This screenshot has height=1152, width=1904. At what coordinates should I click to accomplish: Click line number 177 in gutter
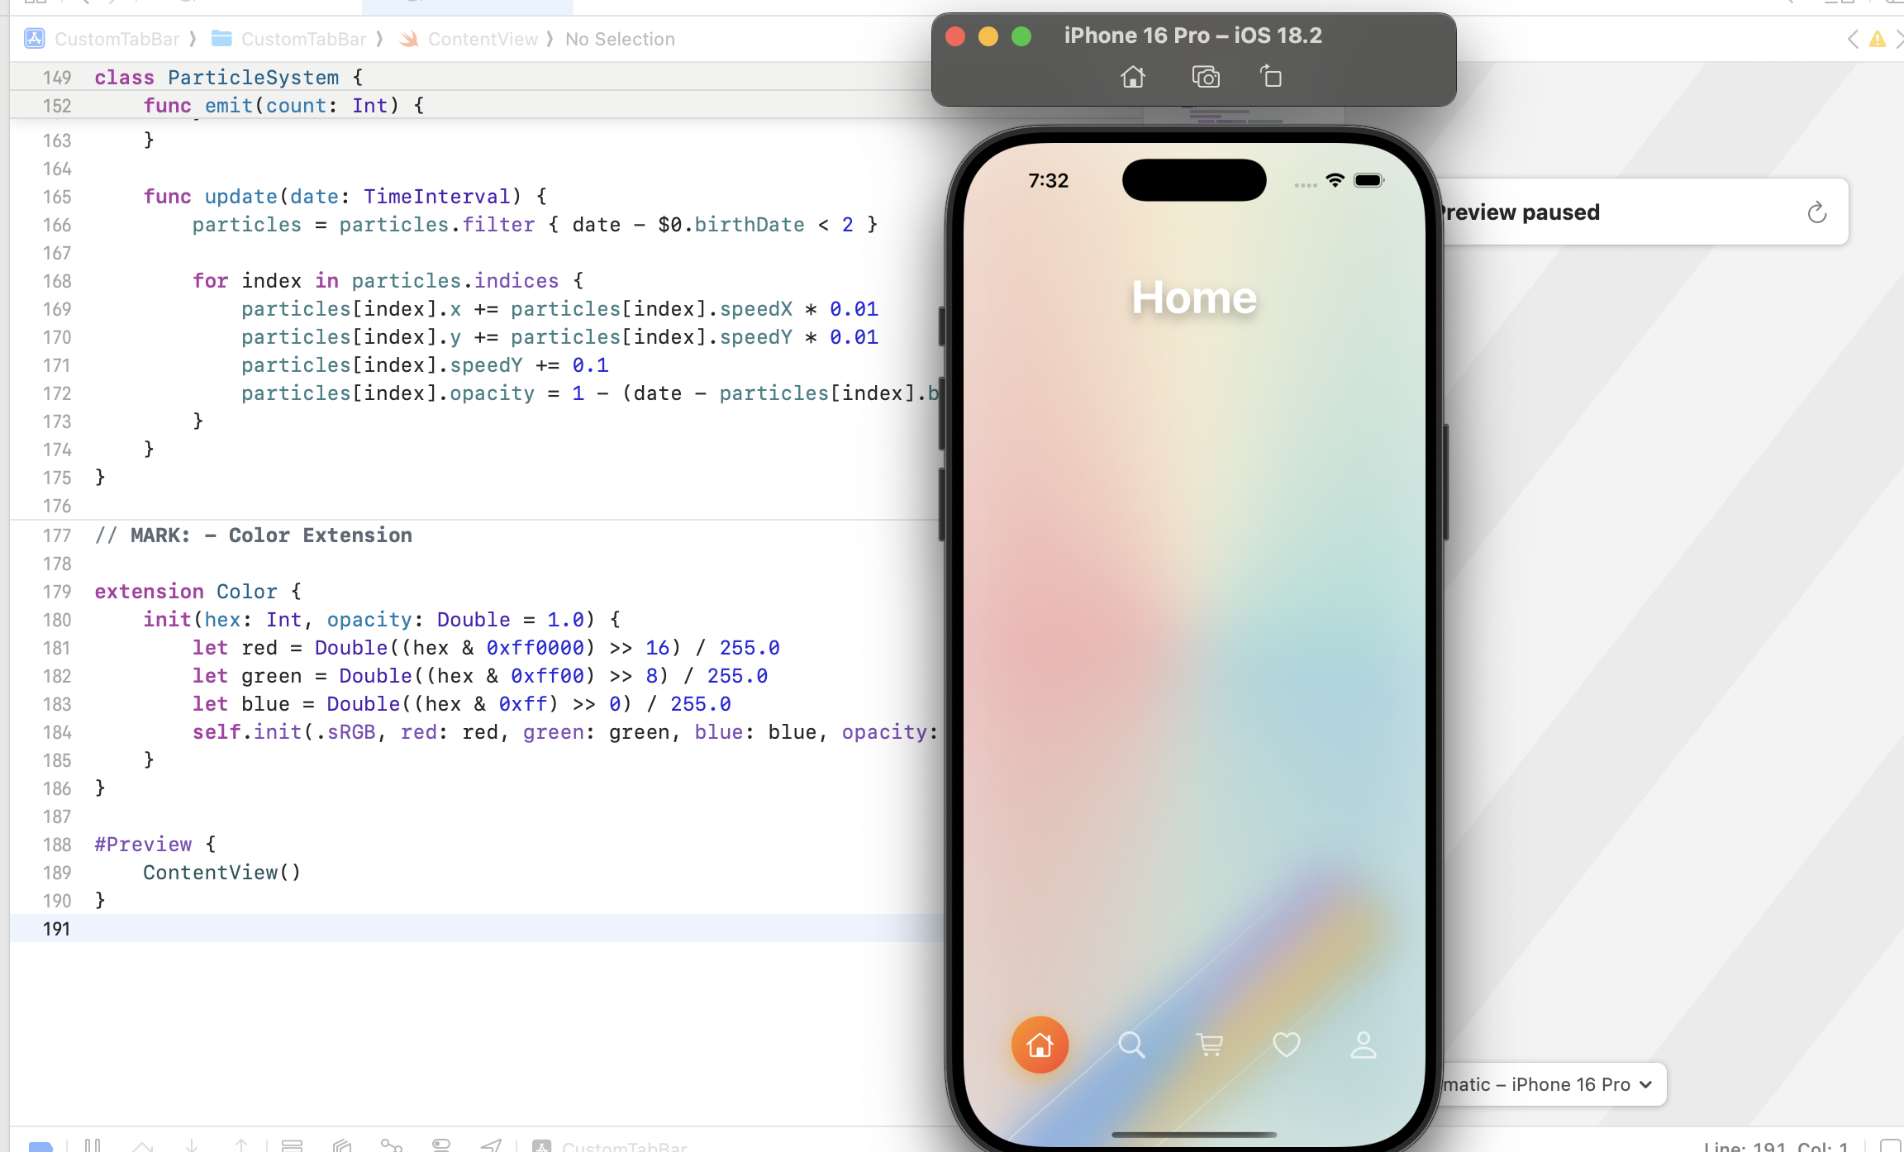point(57,536)
